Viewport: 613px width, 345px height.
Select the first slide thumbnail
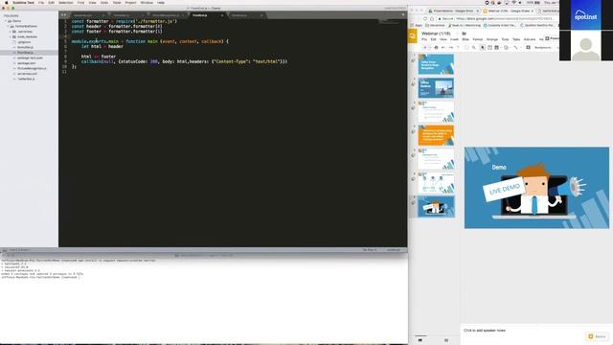coord(436,64)
